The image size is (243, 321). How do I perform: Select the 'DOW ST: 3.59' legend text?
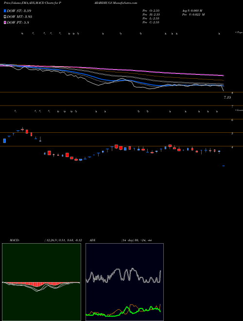click(19, 11)
